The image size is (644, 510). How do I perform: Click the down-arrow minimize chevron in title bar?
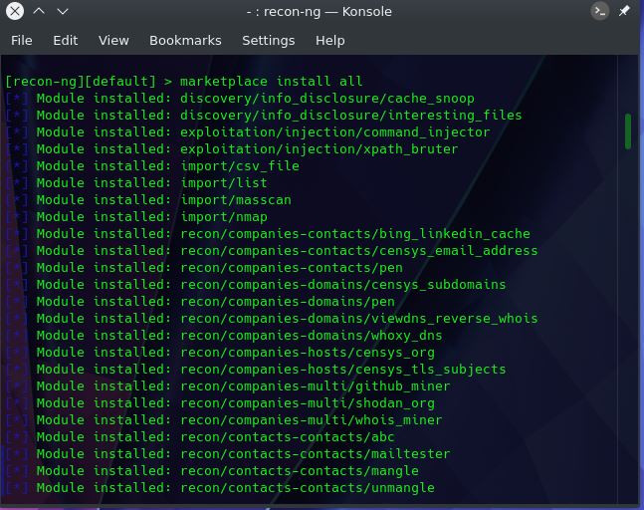63,11
